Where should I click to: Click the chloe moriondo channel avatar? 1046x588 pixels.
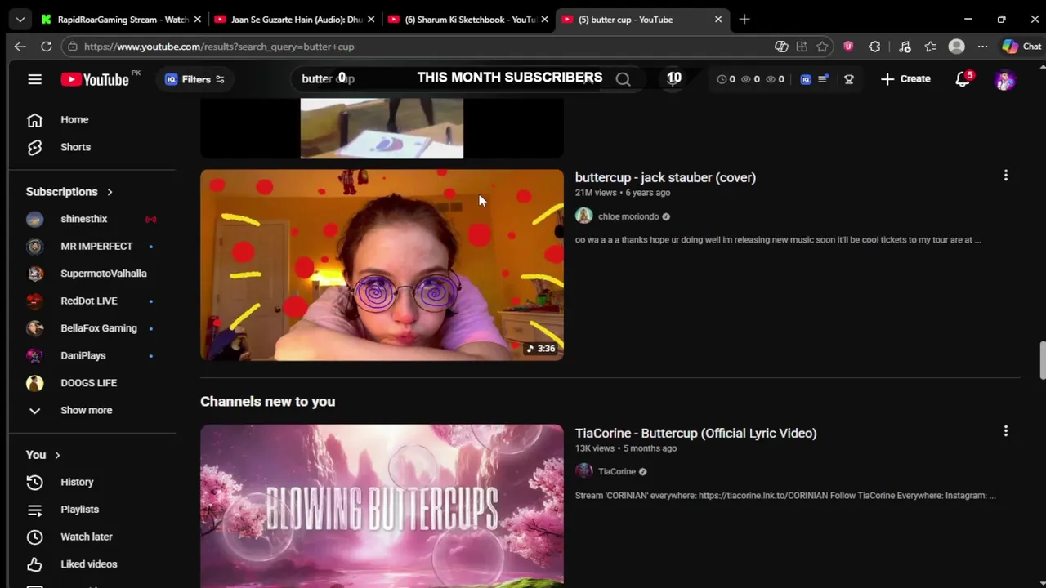pyautogui.click(x=583, y=216)
